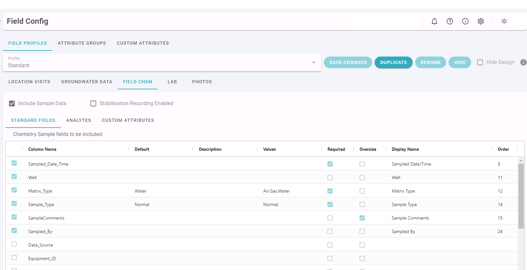Open the help question mark icon
Viewport: 527px width, 270px height.
(450, 21)
